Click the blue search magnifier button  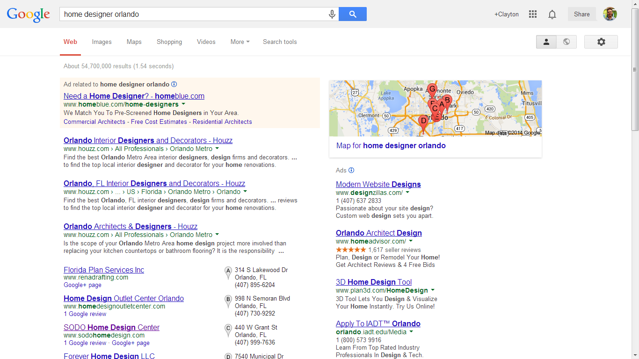coord(353,14)
